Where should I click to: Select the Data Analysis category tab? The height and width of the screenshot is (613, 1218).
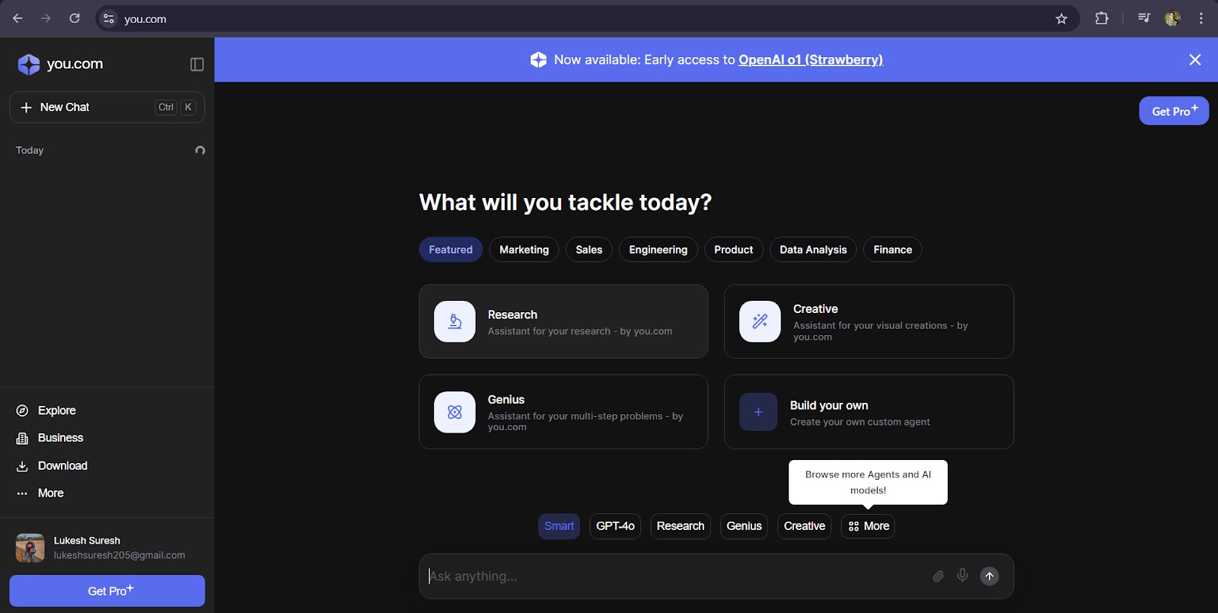(813, 250)
